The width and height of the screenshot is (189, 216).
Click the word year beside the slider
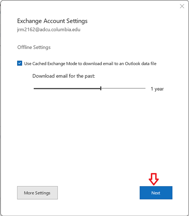coord(159,89)
